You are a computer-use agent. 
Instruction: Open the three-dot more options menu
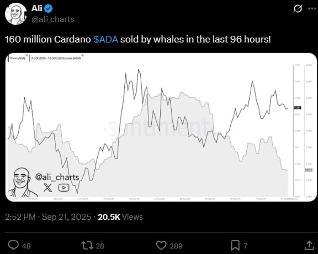tap(312, 8)
